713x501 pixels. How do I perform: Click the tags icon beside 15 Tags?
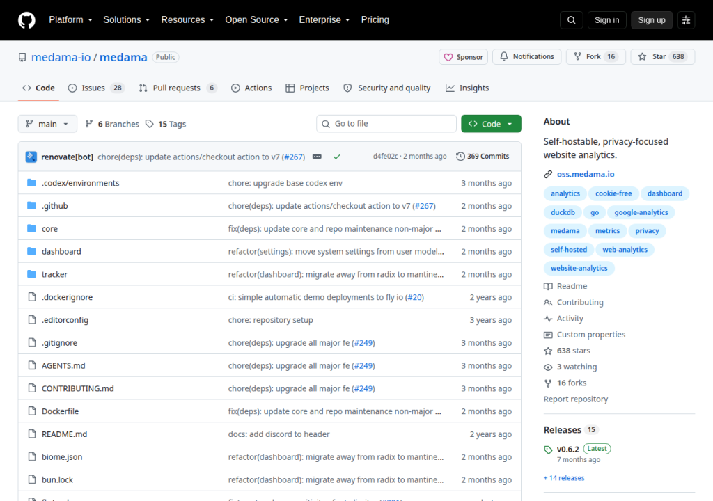point(150,124)
